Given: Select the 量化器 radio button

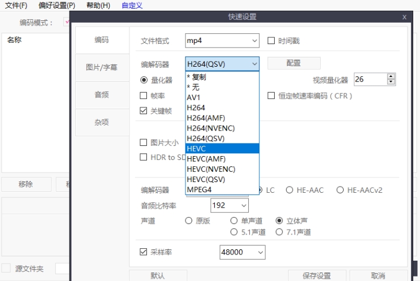Looking at the screenshot, I should (144, 80).
